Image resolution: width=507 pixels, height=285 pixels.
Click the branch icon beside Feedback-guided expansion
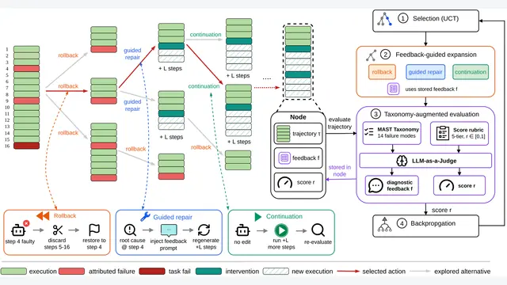point(372,55)
